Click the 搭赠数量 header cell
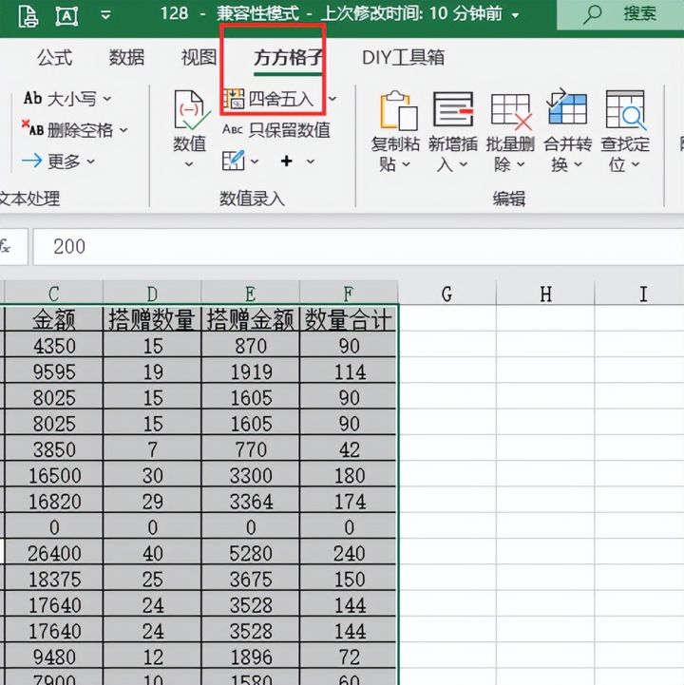Image resolution: width=684 pixels, height=685 pixels. 152,319
